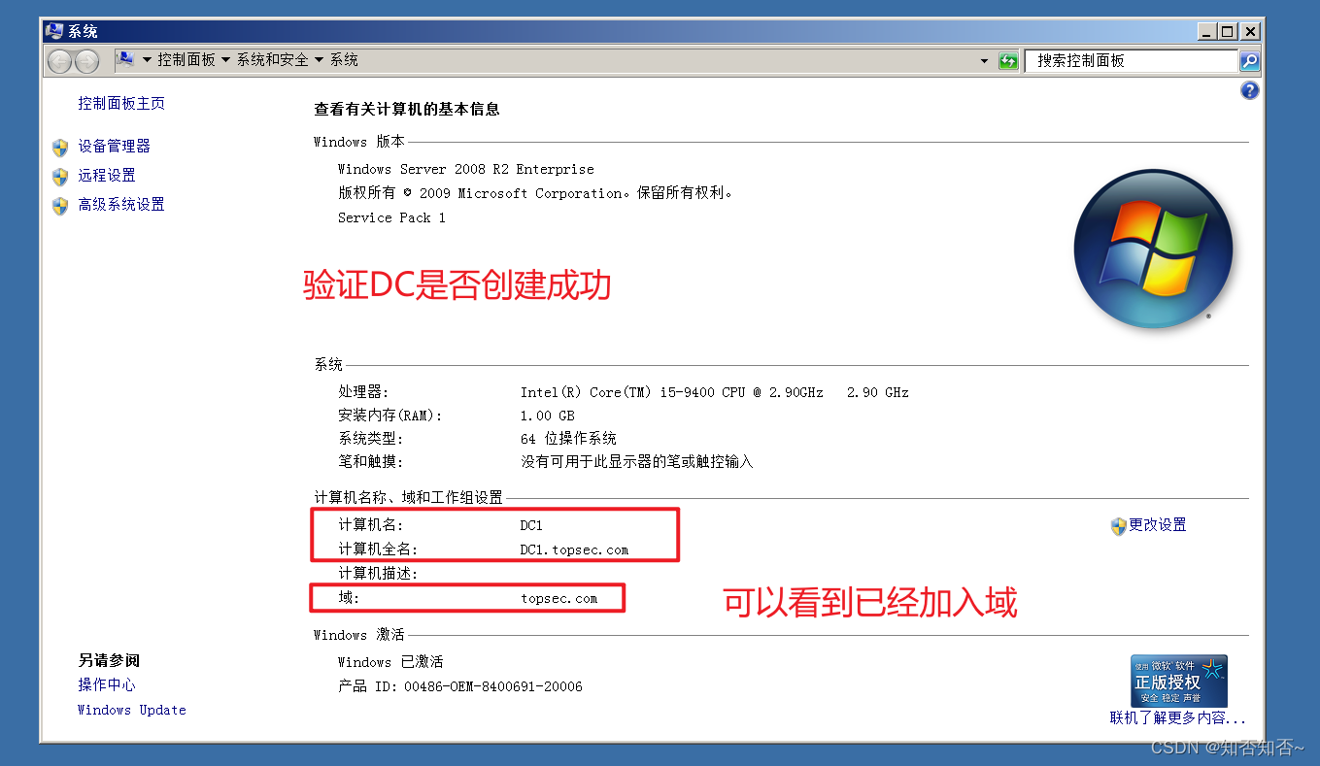Viewport: 1320px width, 766px height.
Task: Open help via the blue question mark icon
Action: [1250, 90]
